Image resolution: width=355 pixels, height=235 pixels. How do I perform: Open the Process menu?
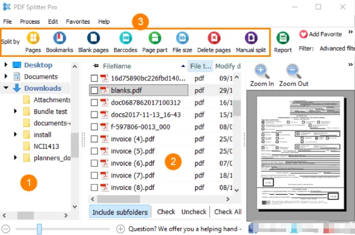click(30, 21)
